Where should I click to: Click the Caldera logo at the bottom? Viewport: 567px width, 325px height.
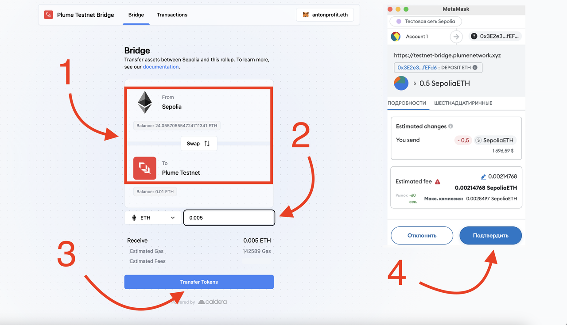(x=213, y=302)
